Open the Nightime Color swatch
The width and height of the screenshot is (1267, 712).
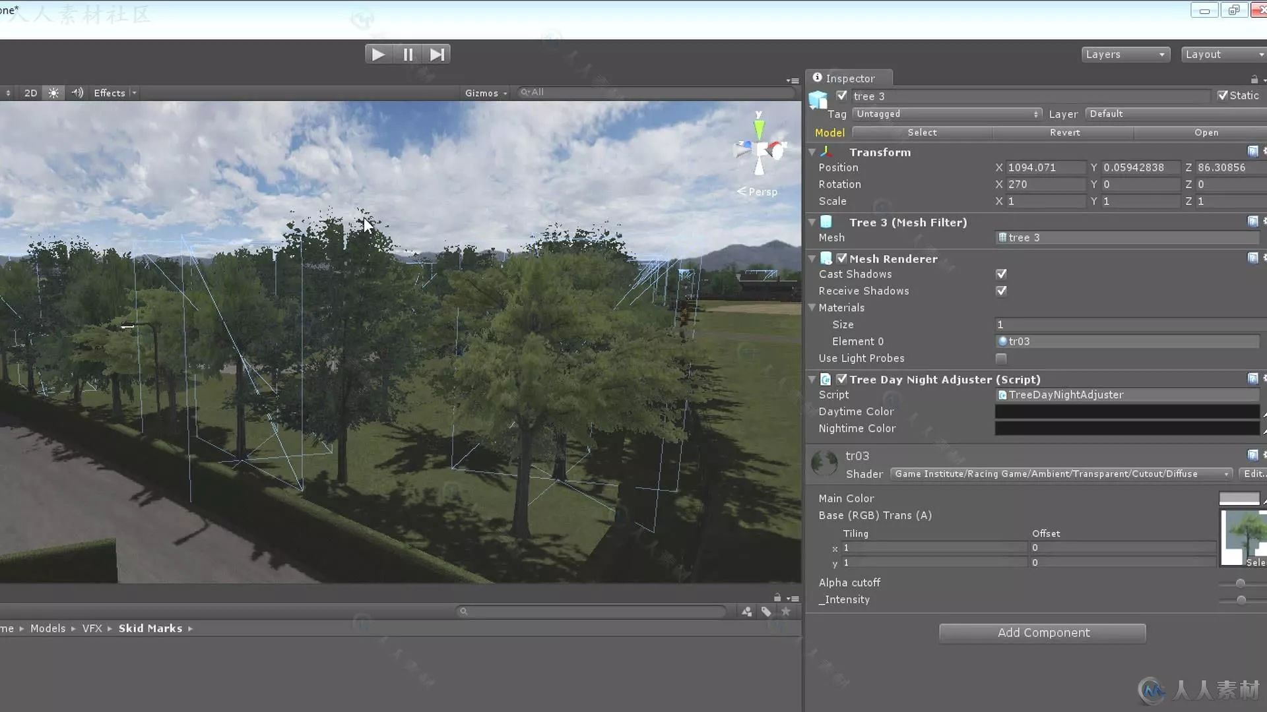(x=1127, y=429)
